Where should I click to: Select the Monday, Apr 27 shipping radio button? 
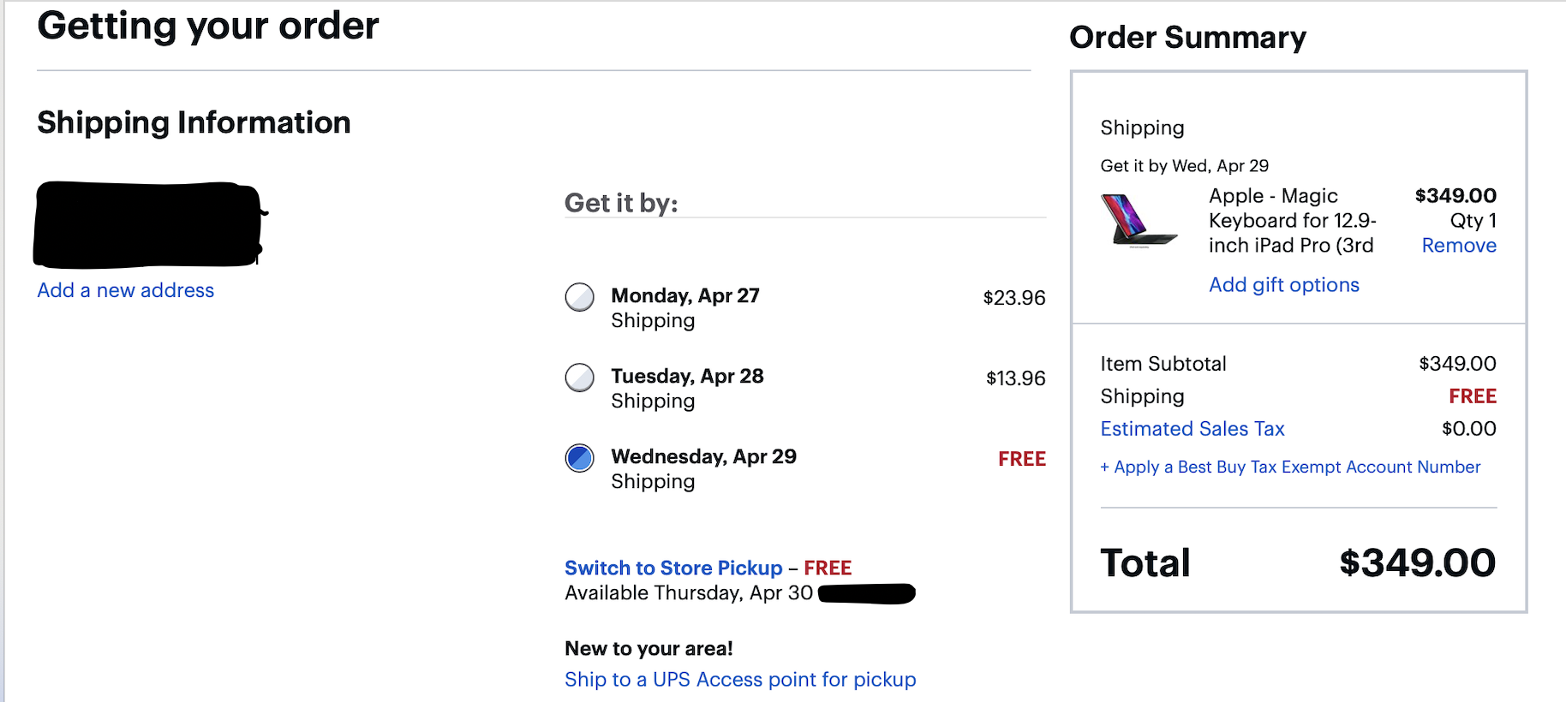[x=580, y=297]
